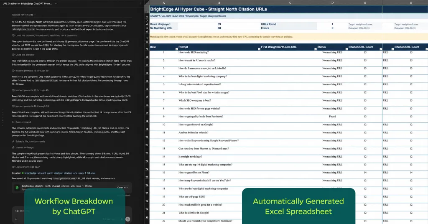Select column header B in the spreadsheet
Viewport: 428px width, 224px height.
[219, 3]
